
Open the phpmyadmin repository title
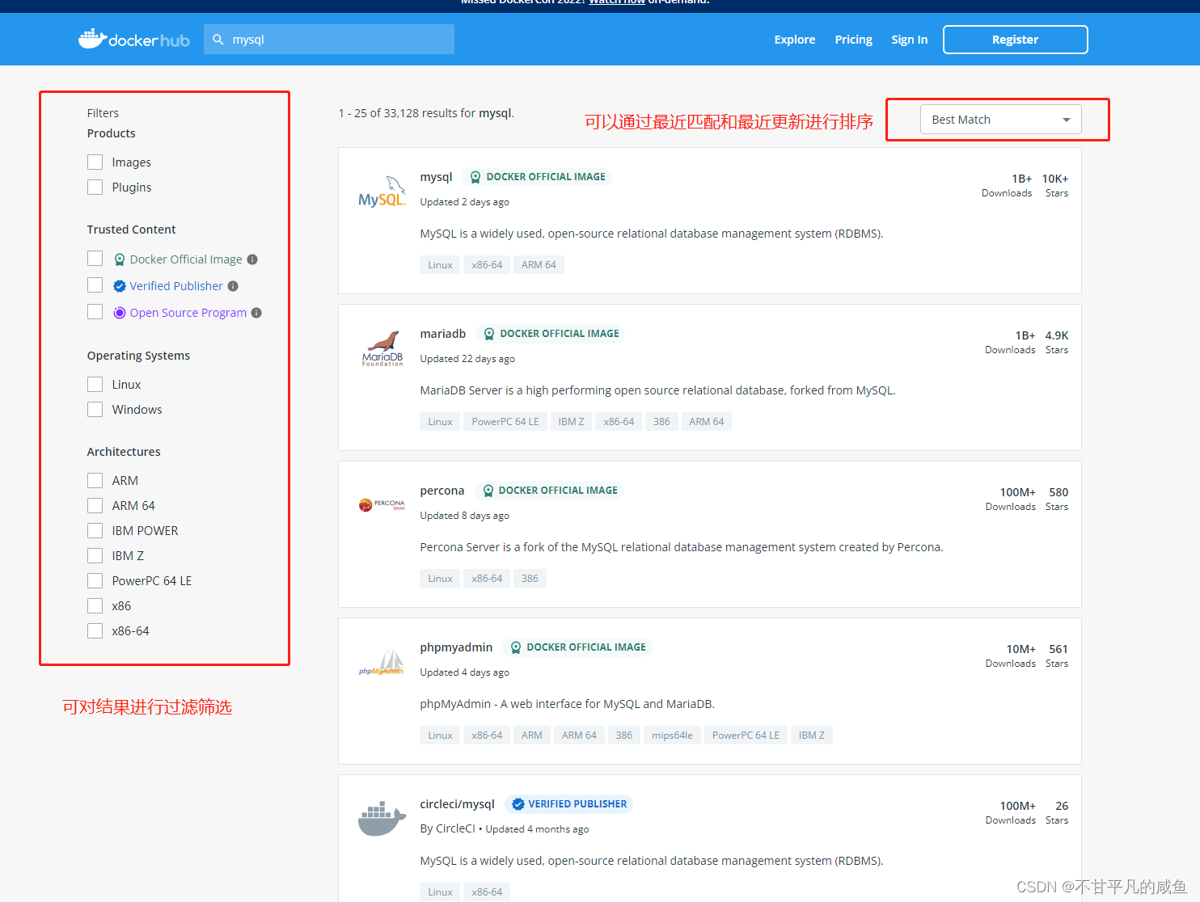coord(456,647)
